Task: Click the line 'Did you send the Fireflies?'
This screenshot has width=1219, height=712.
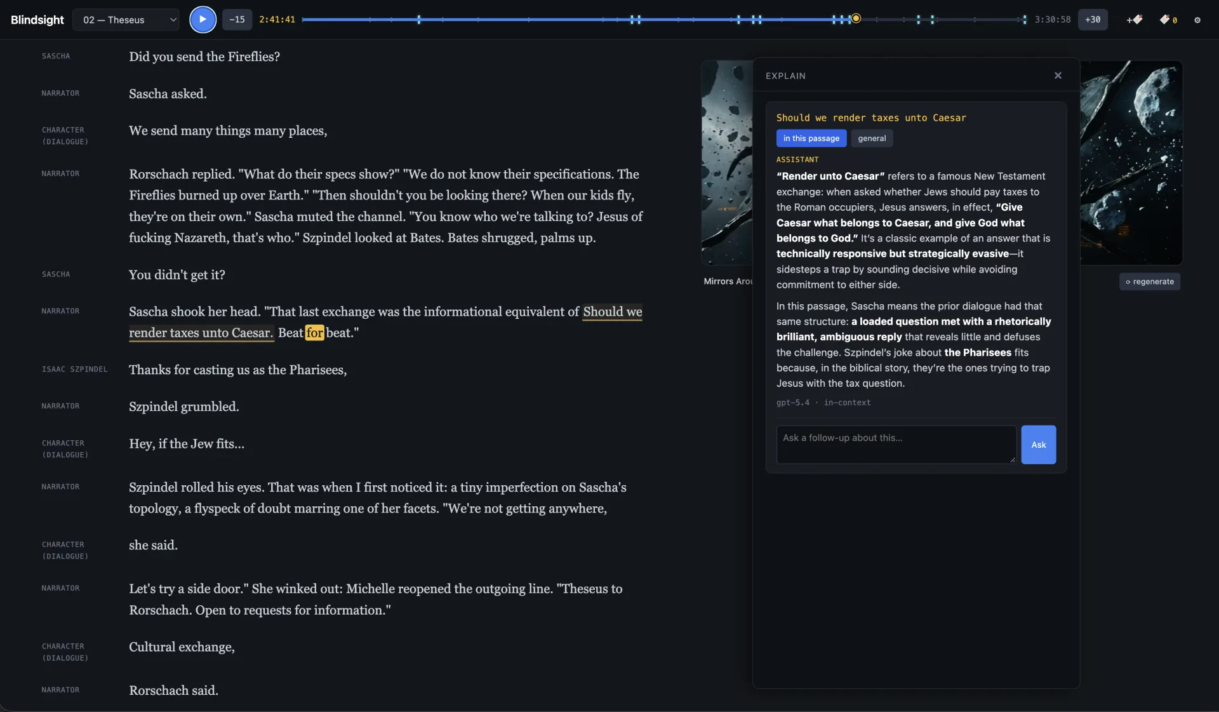Action: pos(204,57)
